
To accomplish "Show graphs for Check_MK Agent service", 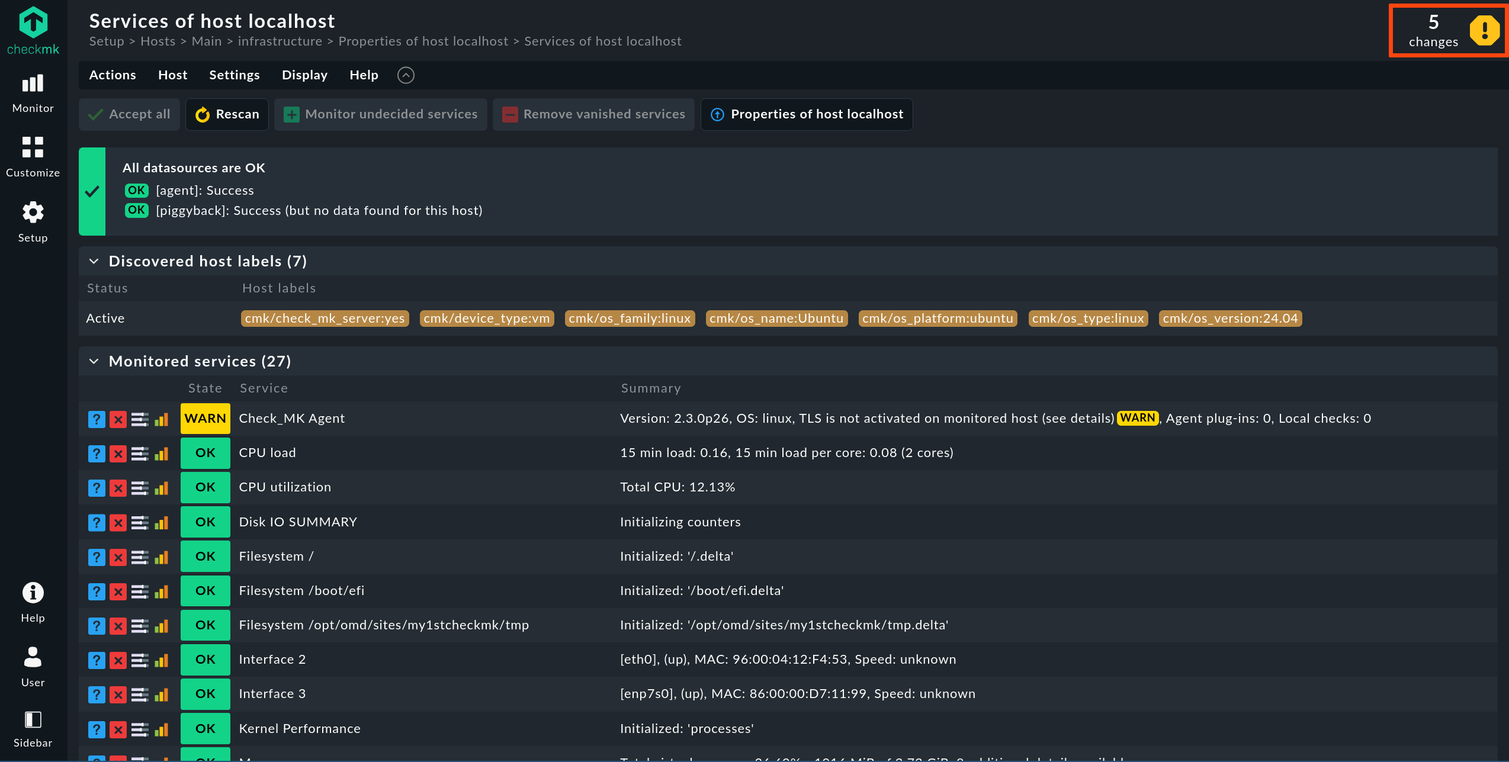I will 161,420.
